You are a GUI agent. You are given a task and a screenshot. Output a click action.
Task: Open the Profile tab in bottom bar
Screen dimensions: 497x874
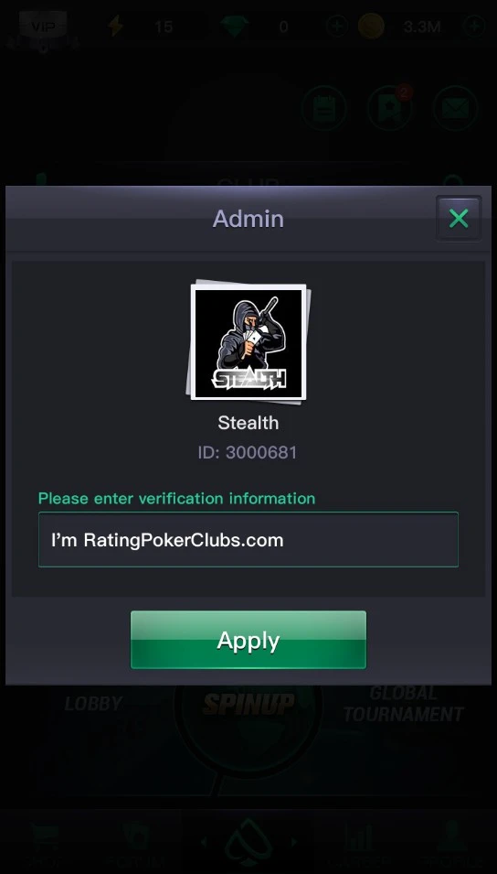(452, 847)
